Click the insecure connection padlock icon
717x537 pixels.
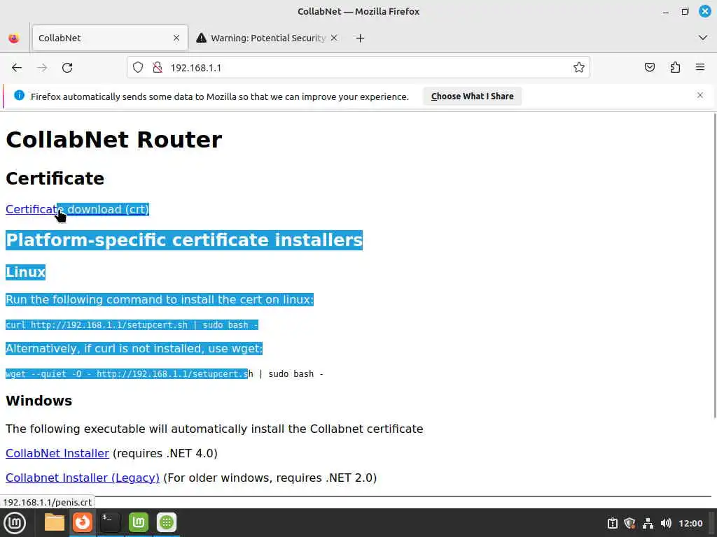point(158,68)
